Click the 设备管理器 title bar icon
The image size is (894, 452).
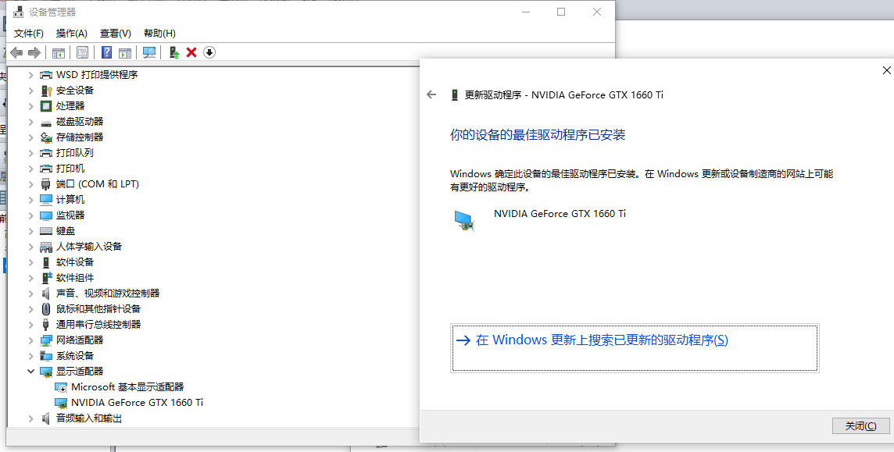click(19, 12)
